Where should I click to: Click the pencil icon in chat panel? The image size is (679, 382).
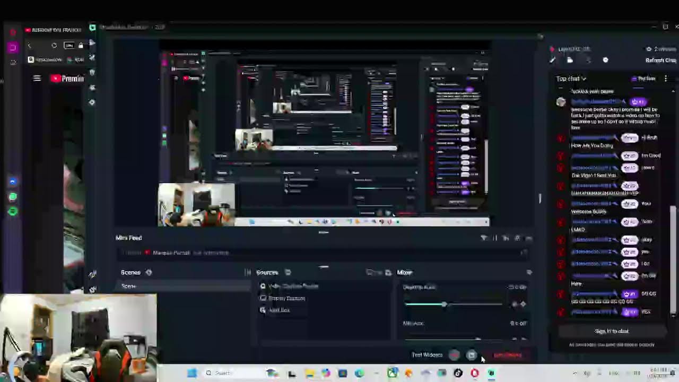pyautogui.click(x=552, y=60)
